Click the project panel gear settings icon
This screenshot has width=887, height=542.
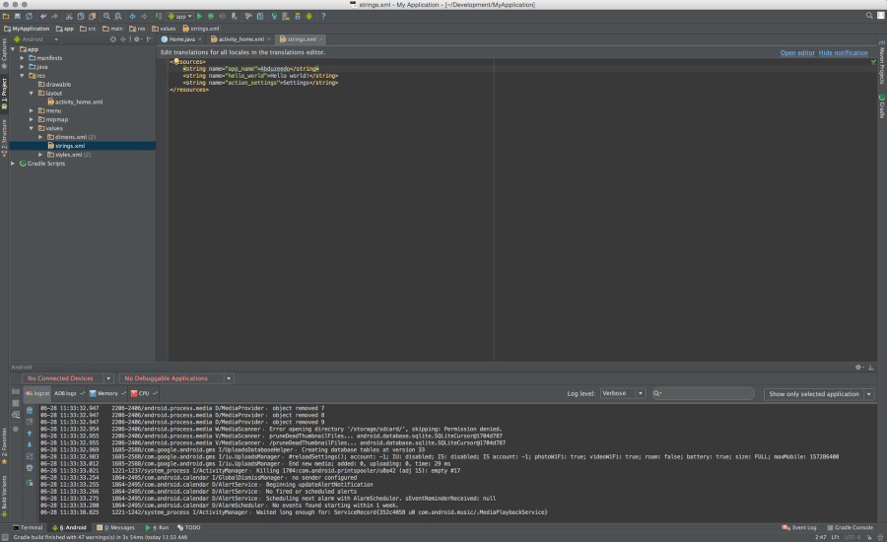137,39
